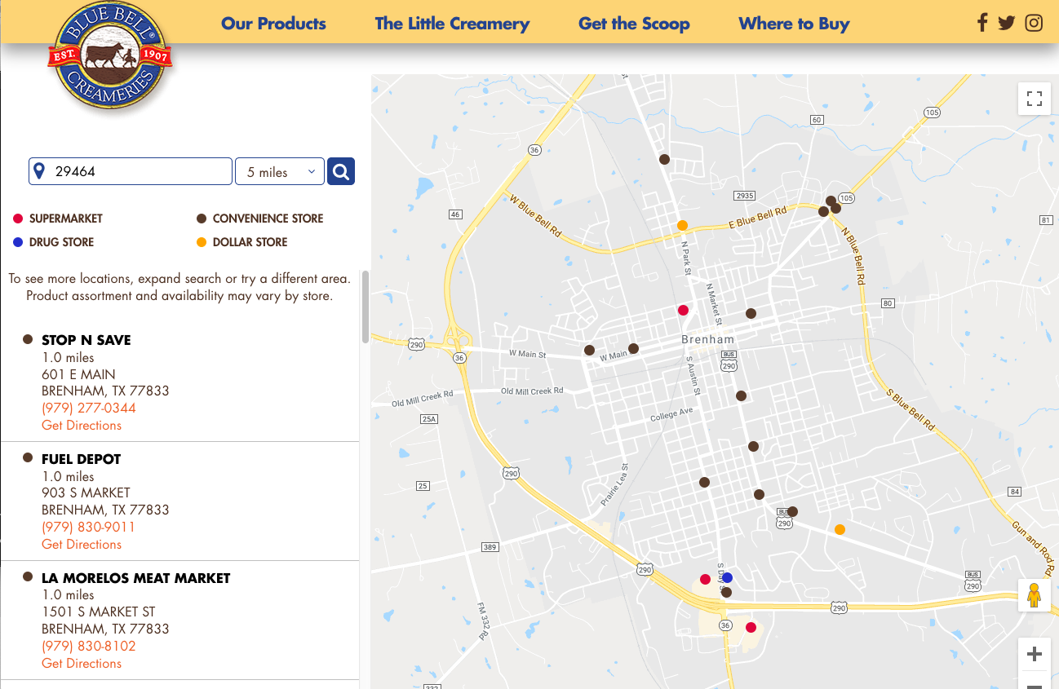Open Blue Bell's Twitter icon
Image resolution: width=1059 pixels, height=689 pixels.
pos(1007,22)
